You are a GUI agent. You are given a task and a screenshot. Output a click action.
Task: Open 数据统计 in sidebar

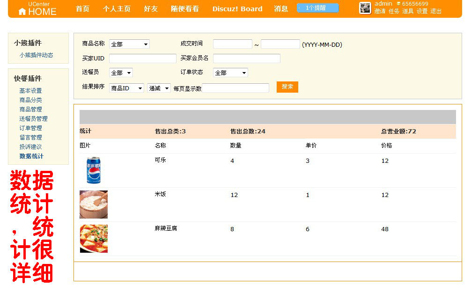click(31, 156)
